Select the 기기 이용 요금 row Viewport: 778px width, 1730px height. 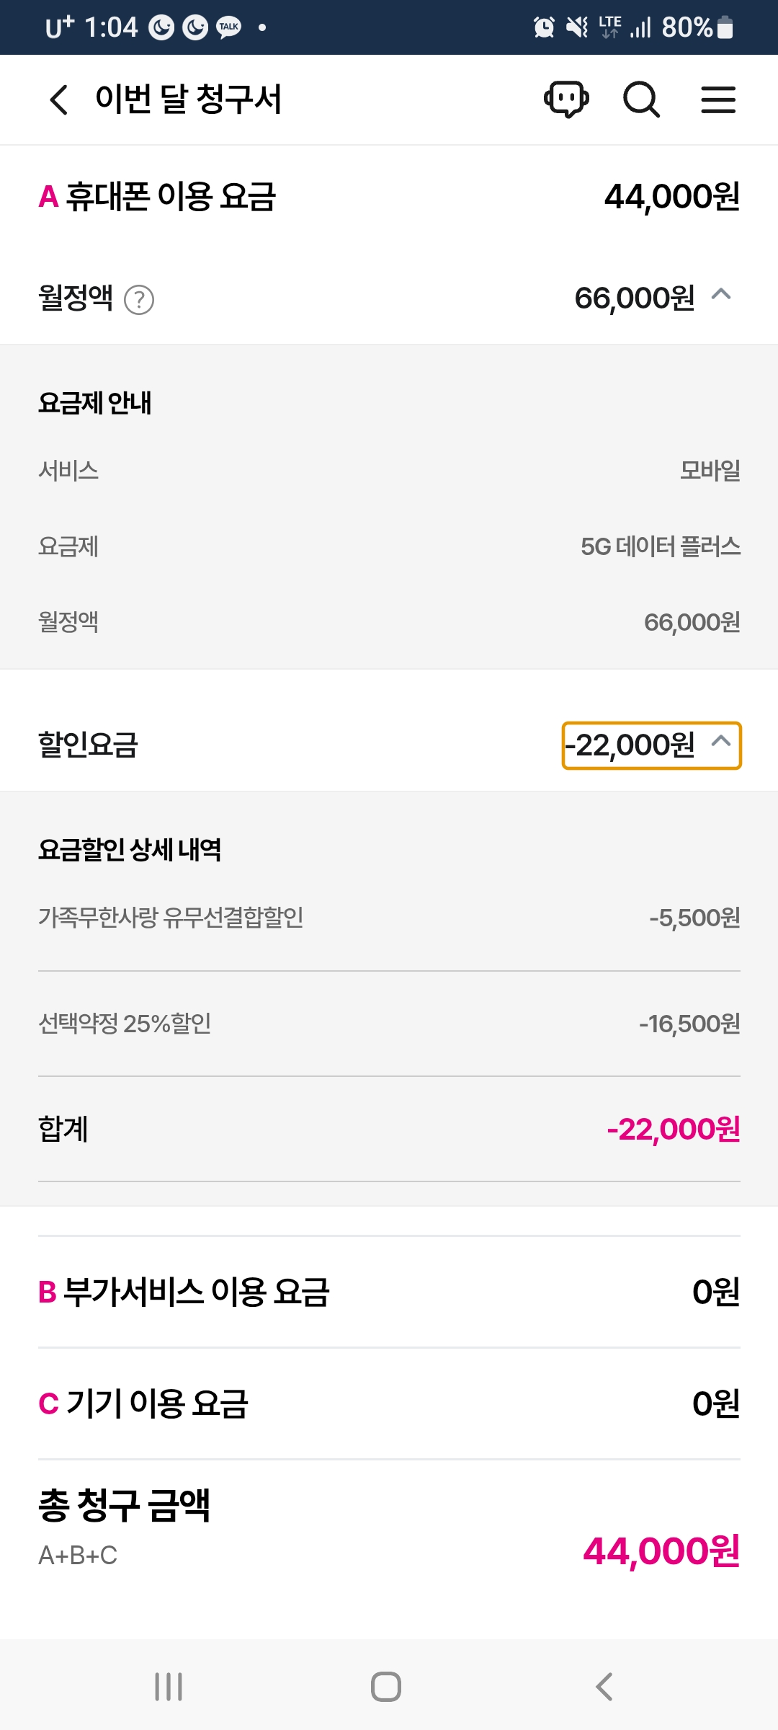389,1403
